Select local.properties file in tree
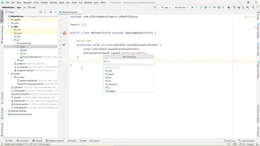The image size is (260, 146). click(x=21, y=104)
